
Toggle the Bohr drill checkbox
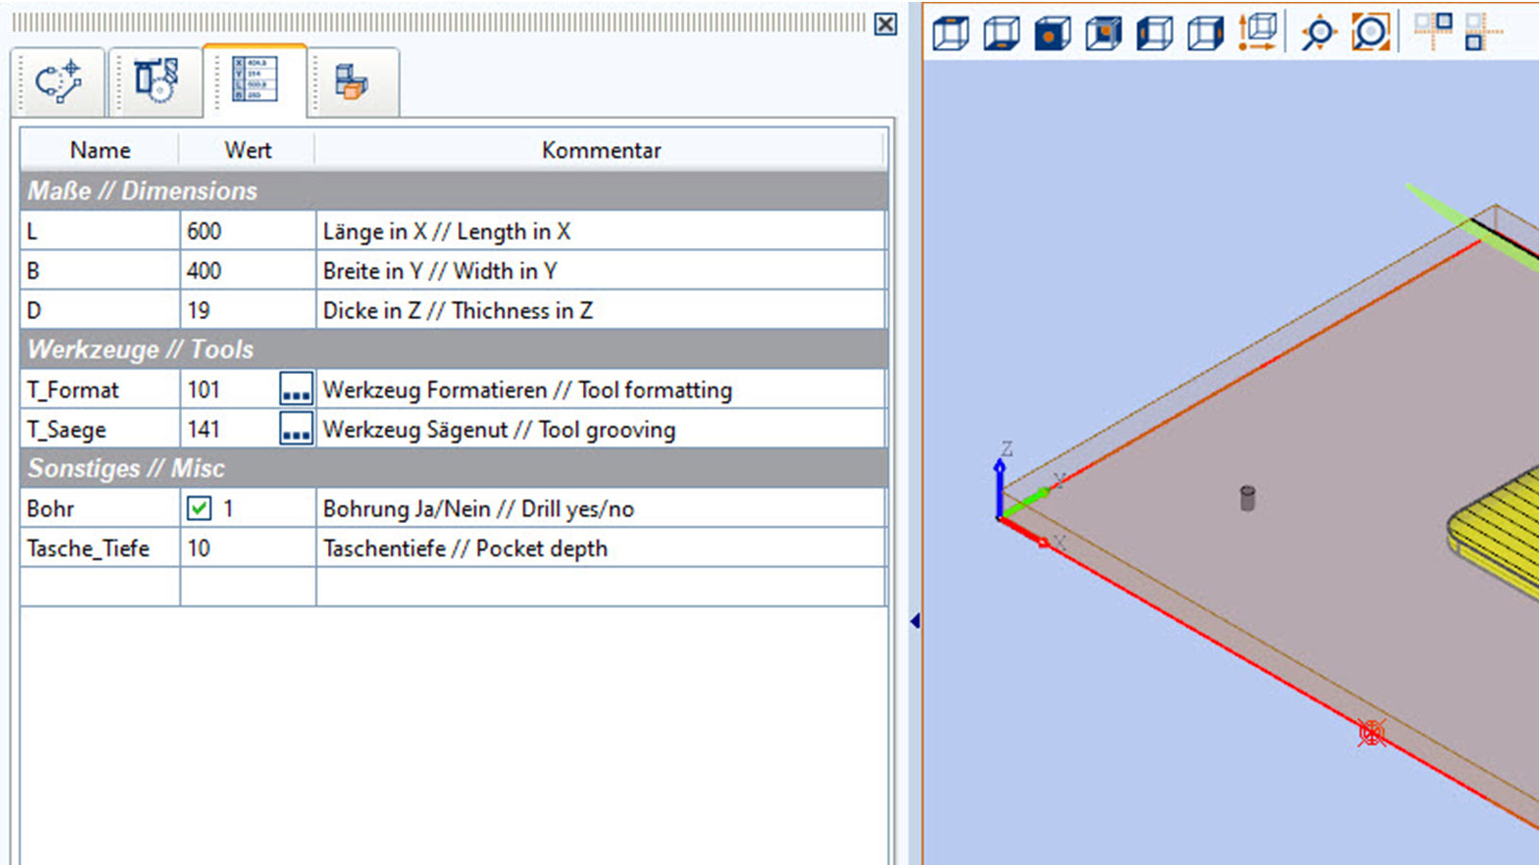[x=199, y=508]
